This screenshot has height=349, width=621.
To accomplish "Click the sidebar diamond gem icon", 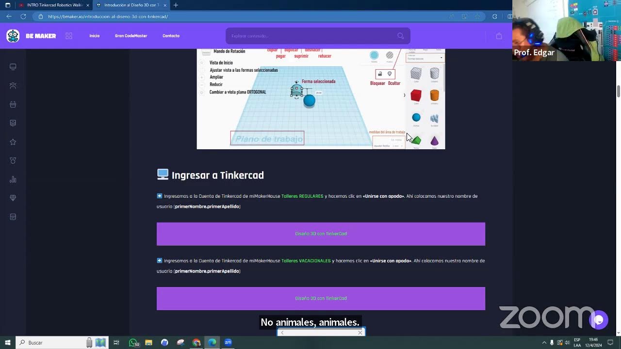I will [13, 198].
